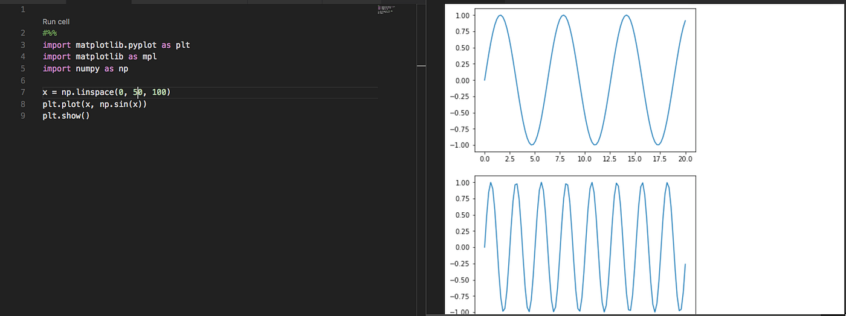Click the 'plt.plot(x, np.sin(x))' line
This screenshot has height=316, width=846.
coord(95,104)
